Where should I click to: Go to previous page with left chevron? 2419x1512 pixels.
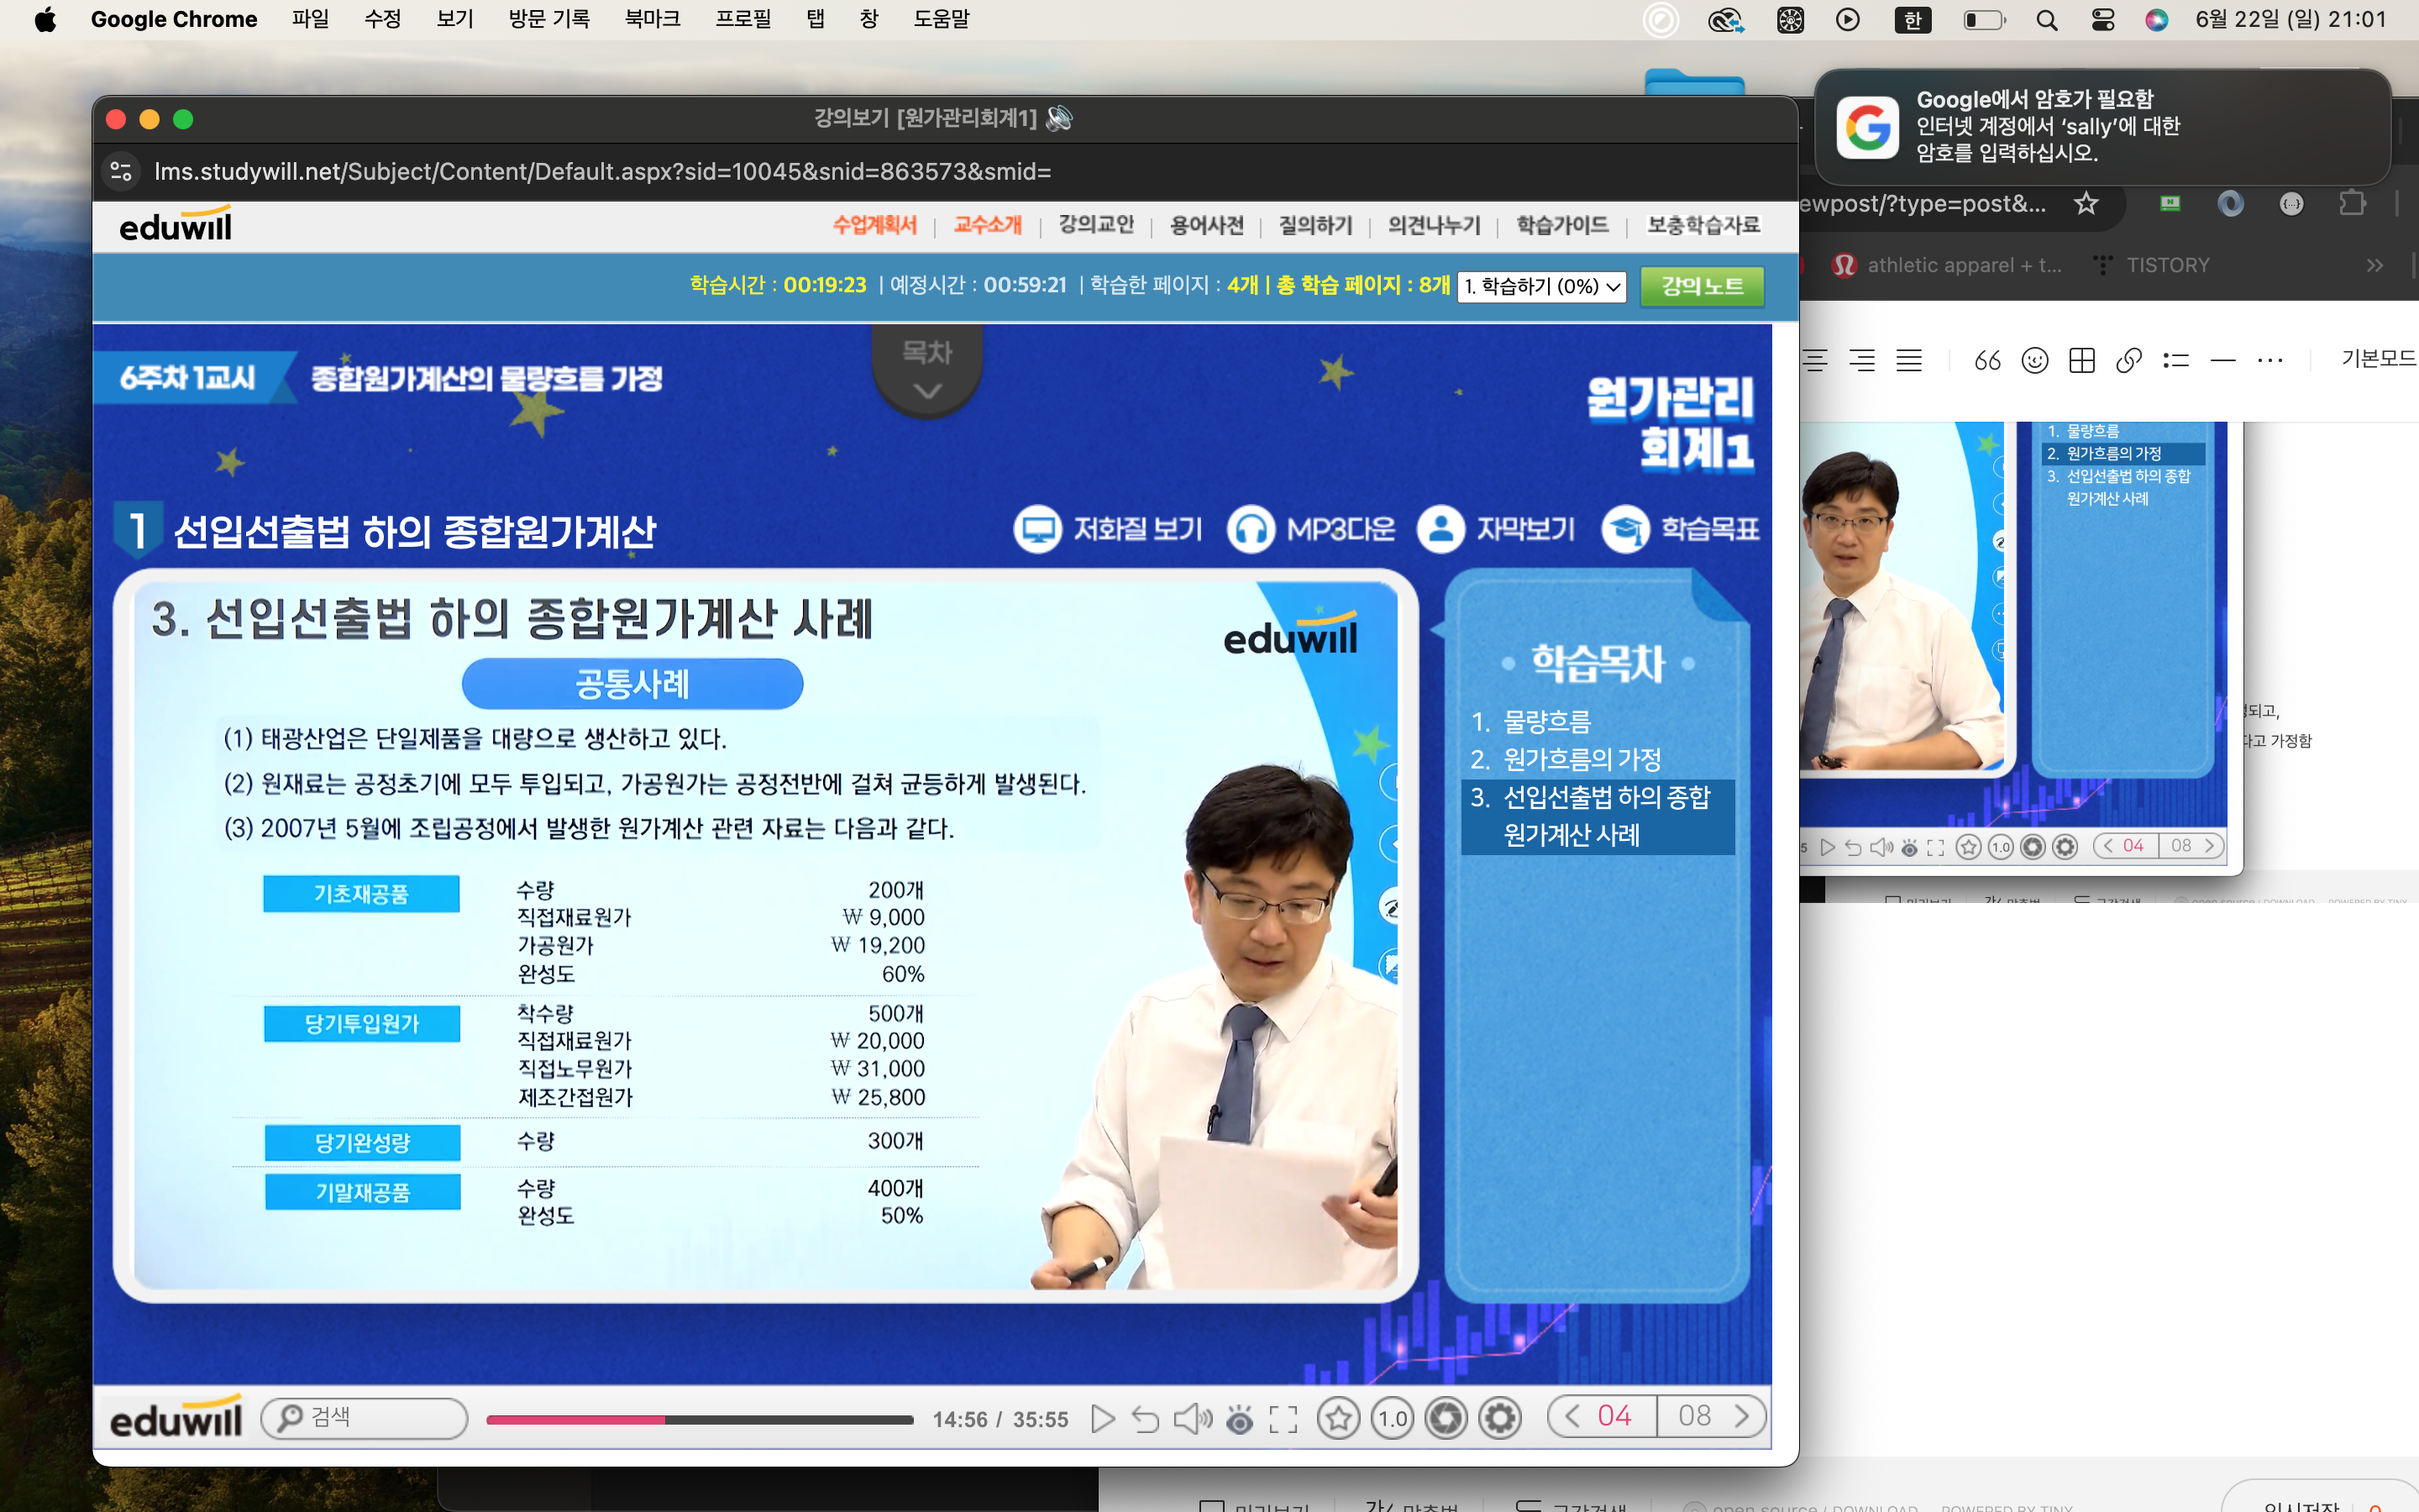[1572, 1416]
